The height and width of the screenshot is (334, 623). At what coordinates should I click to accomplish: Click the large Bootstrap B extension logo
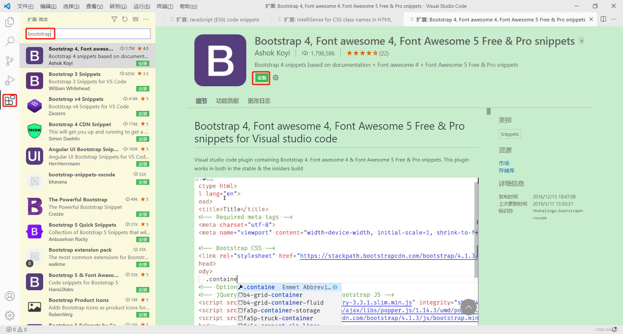coord(220,60)
